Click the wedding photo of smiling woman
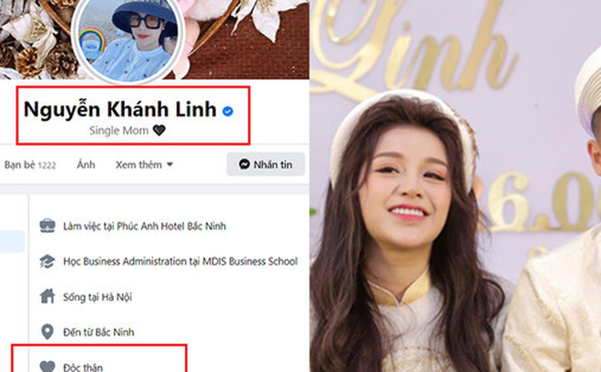This screenshot has height=372, width=601. click(x=455, y=186)
